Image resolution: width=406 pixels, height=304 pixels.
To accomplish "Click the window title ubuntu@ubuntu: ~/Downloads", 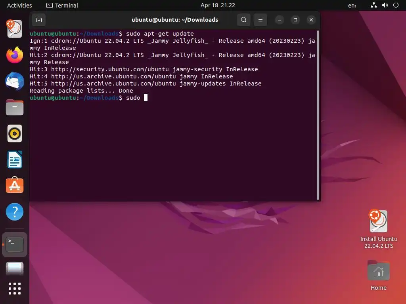I will (175, 20).
